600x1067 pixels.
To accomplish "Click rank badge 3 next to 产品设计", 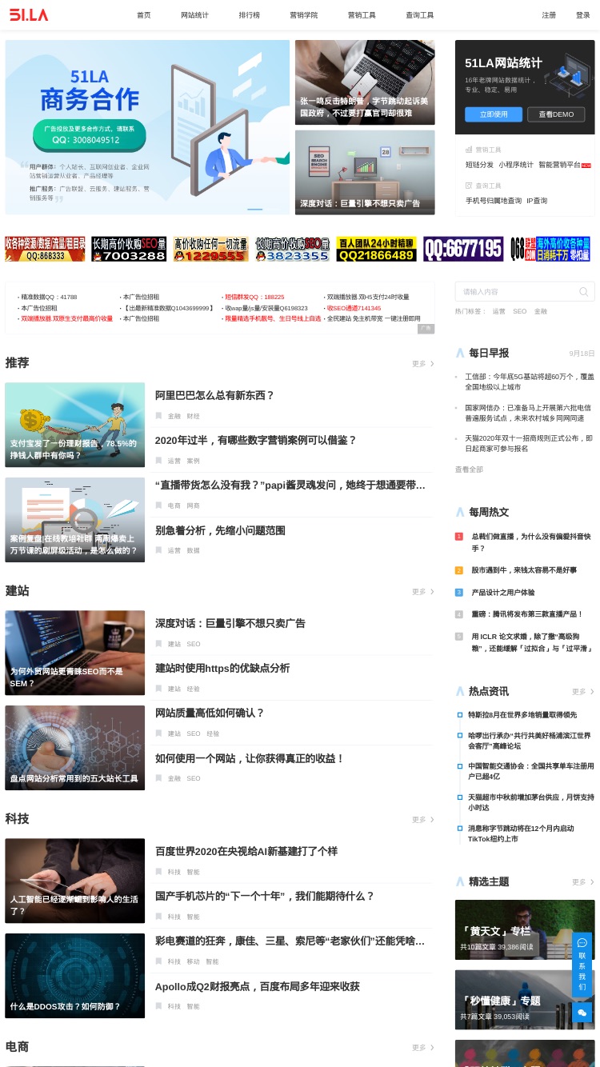I will (x=459, y=593).
